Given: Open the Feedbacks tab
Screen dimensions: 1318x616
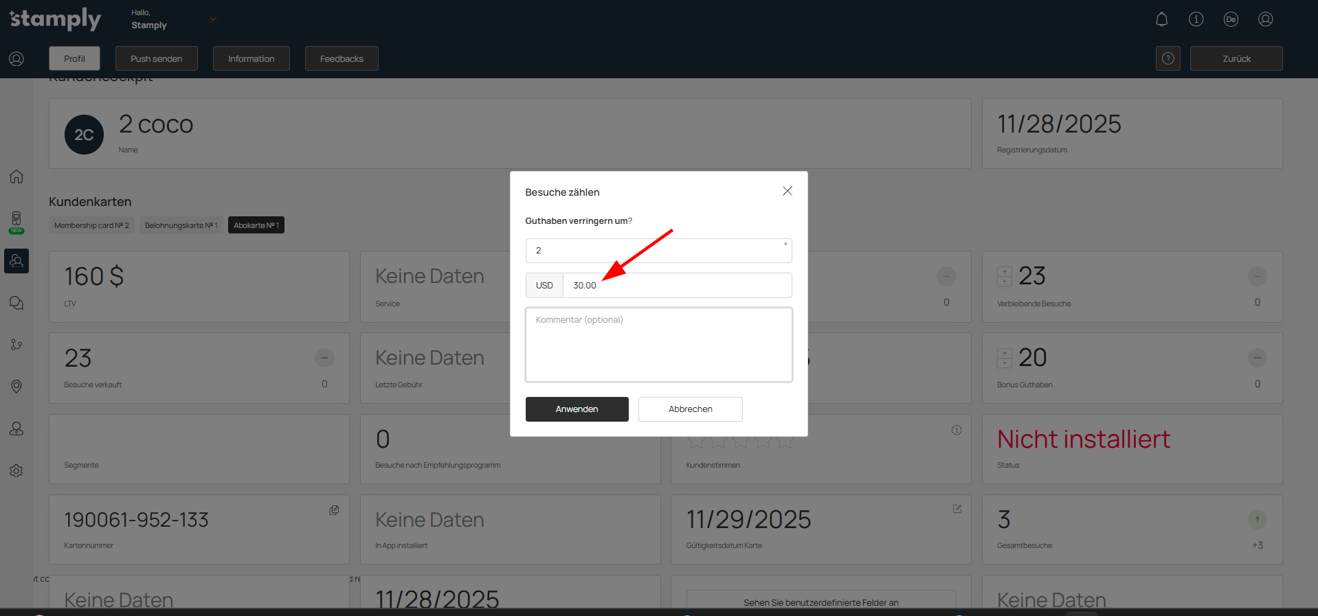Looking at the screenshot, I should pyautogui.click(x=342, y=58).
